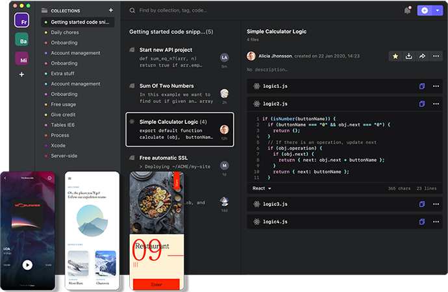
Task: Click the notification bell icon
Action: [407, 10]
